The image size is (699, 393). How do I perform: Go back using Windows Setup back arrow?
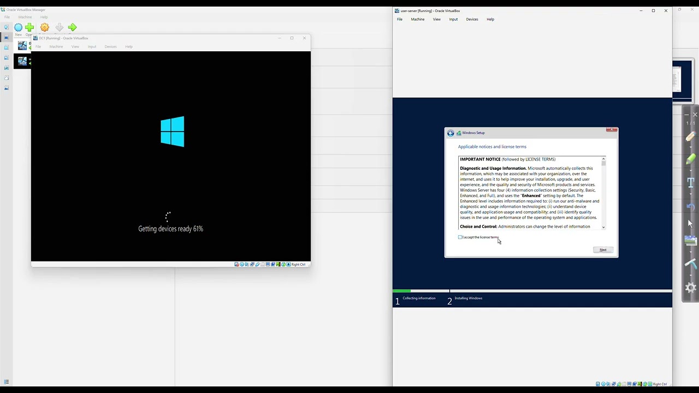[451, 133]
